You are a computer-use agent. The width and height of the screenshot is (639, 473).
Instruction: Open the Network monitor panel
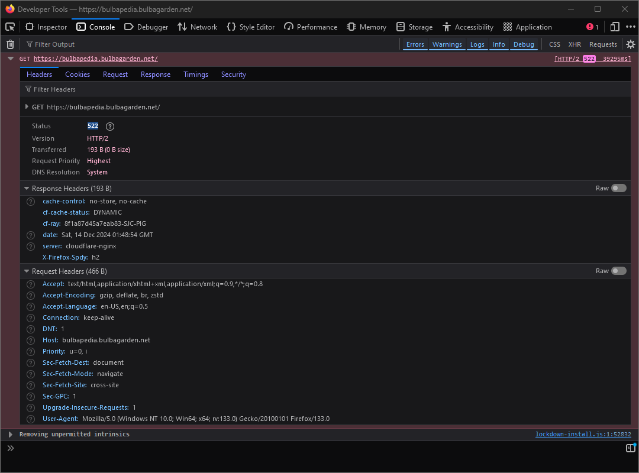click(x=197, y=27)
